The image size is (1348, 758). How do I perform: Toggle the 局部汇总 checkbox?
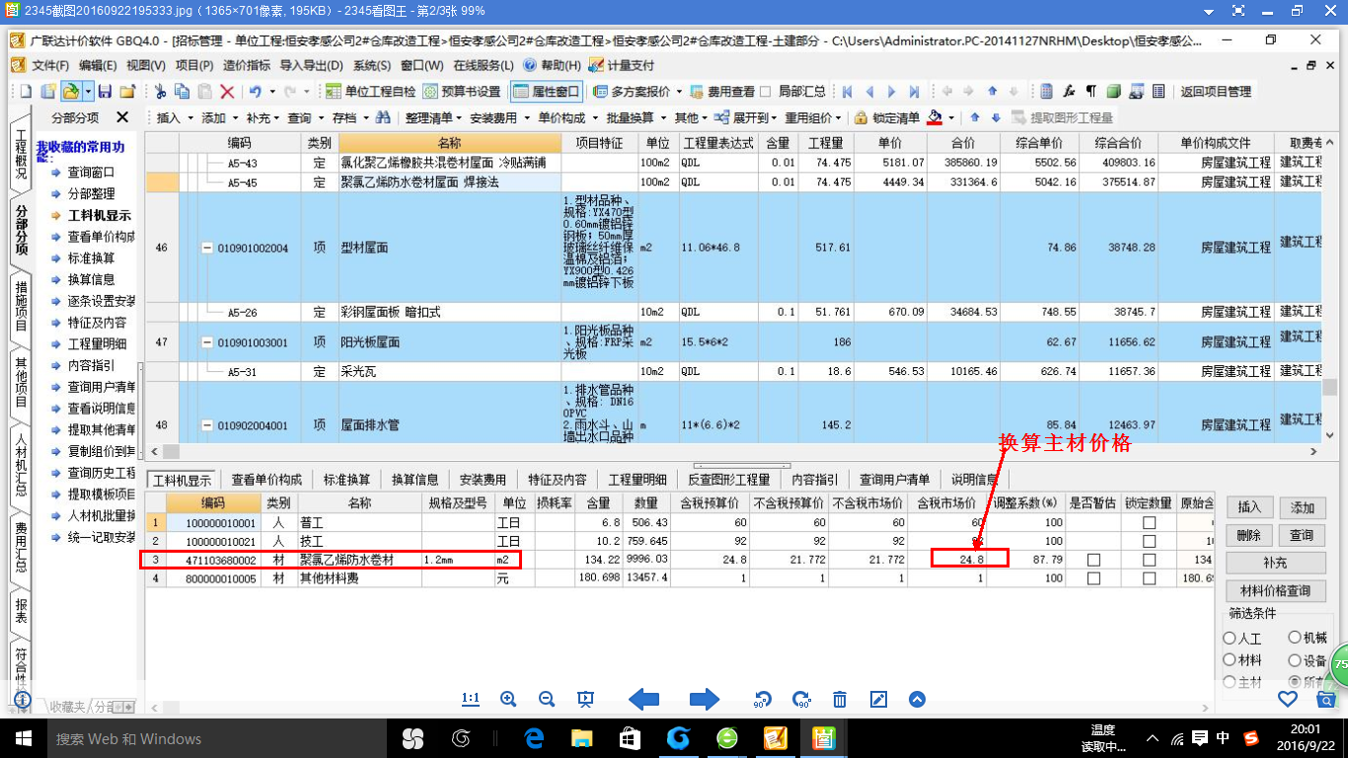coord(765,91)
